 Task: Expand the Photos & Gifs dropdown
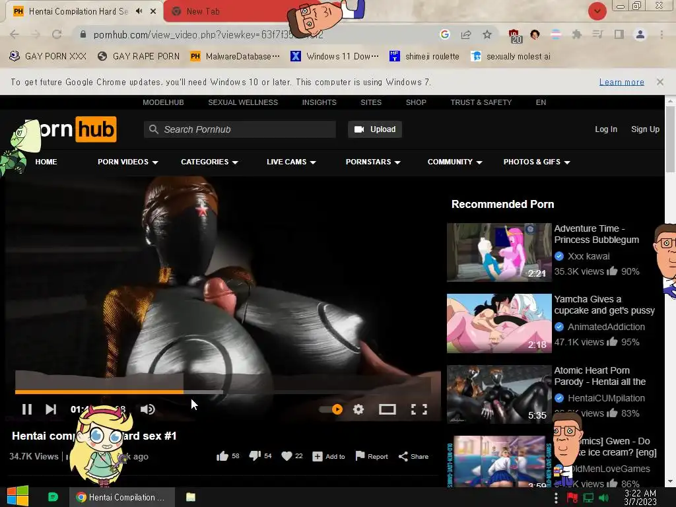click(x=536, y=162)
